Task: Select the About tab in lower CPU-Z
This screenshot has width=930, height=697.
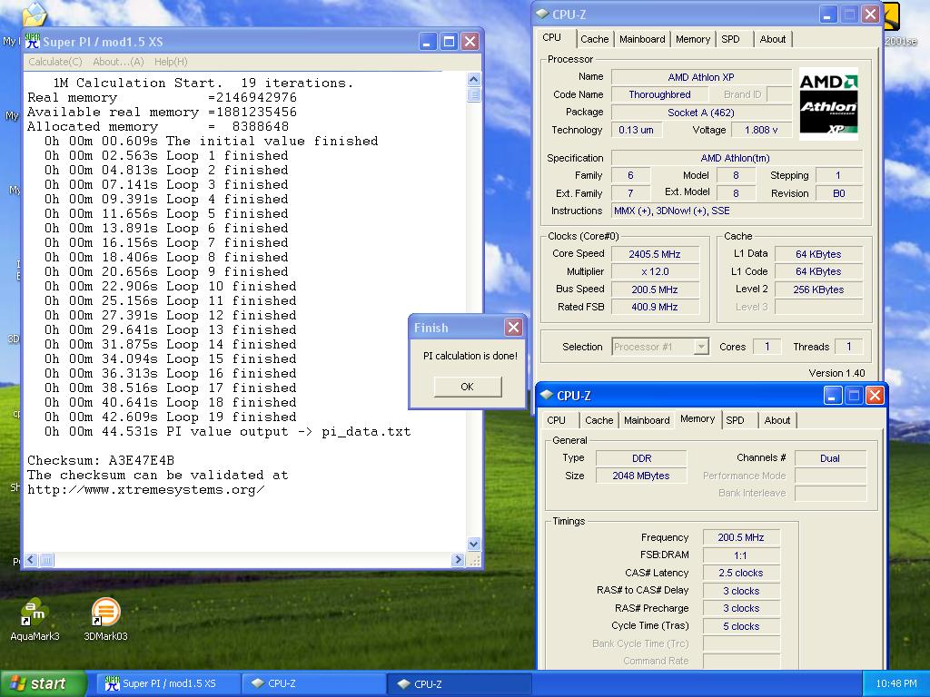Action: 777,420
